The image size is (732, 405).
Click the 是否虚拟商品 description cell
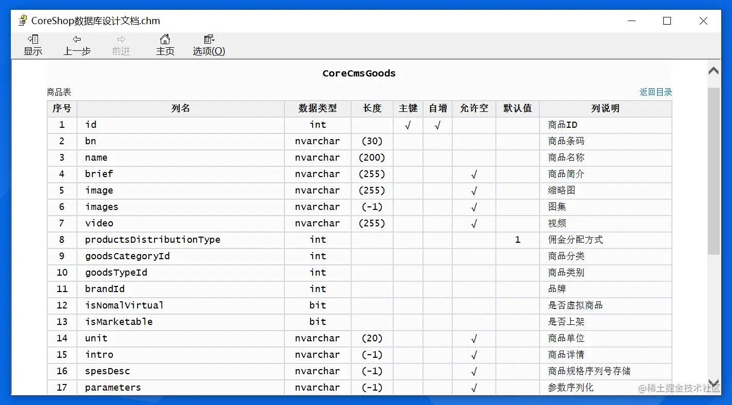[606, 305]
